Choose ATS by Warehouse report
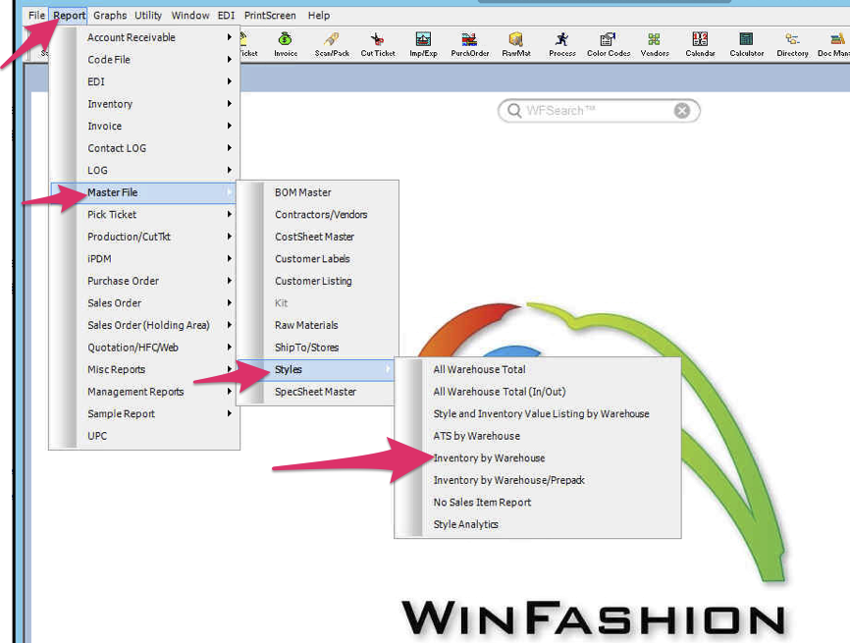The width and height of the screenshot is (850, 643). click(538, 436)
